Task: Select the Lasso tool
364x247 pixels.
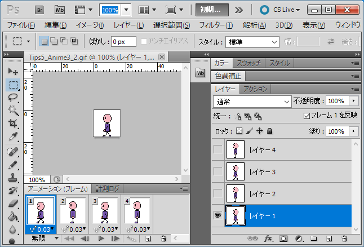Action: click(13, 98)
